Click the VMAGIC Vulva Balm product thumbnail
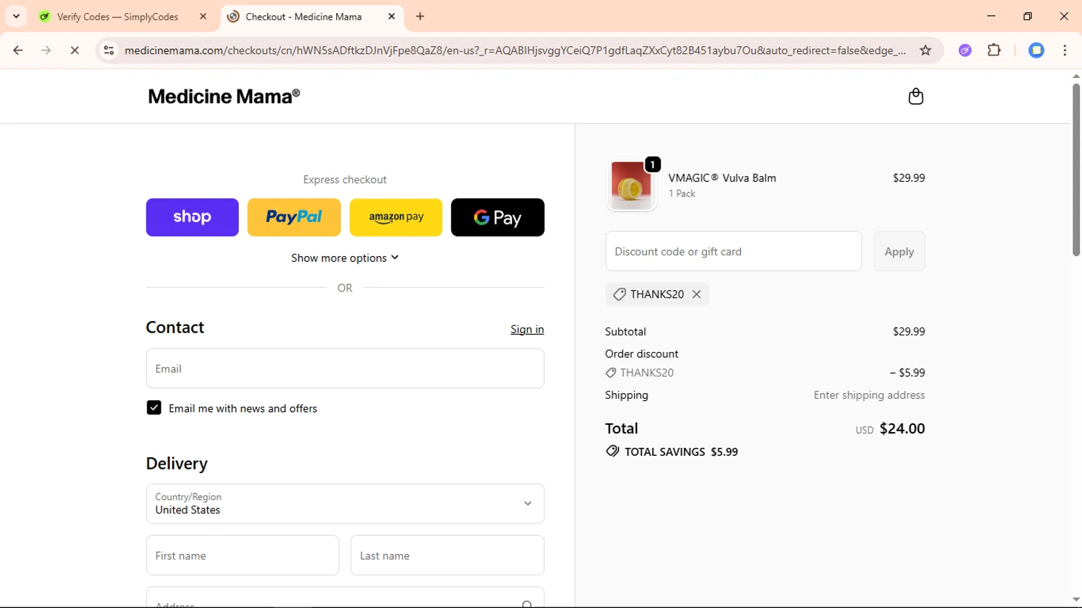The image size is (1082, 608). pyautogui.click(x=631, y=185)
